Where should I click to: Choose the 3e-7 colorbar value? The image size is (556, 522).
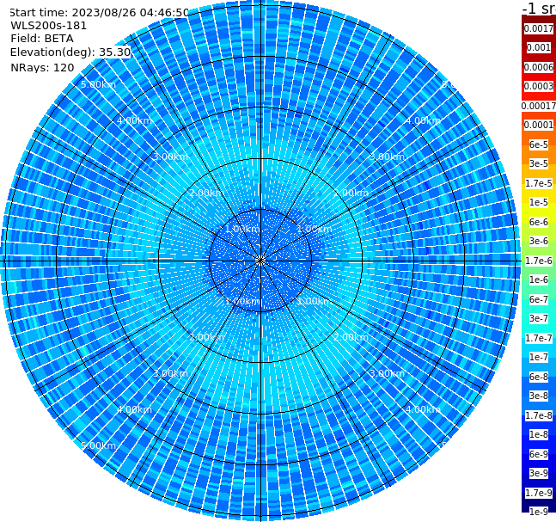[539, 318]
